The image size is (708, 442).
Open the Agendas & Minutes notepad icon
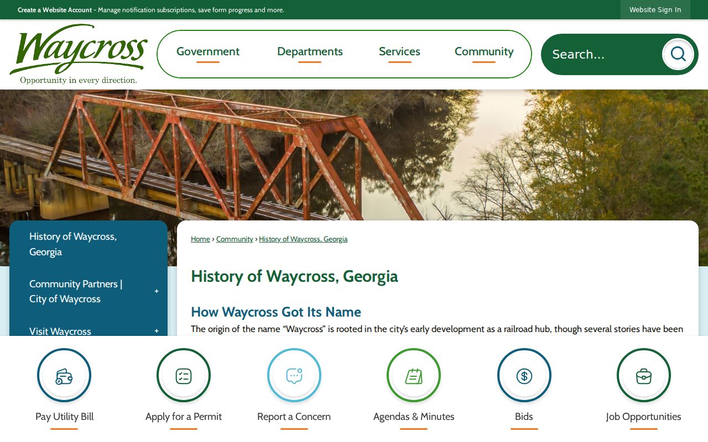click(x=414, y=376)
